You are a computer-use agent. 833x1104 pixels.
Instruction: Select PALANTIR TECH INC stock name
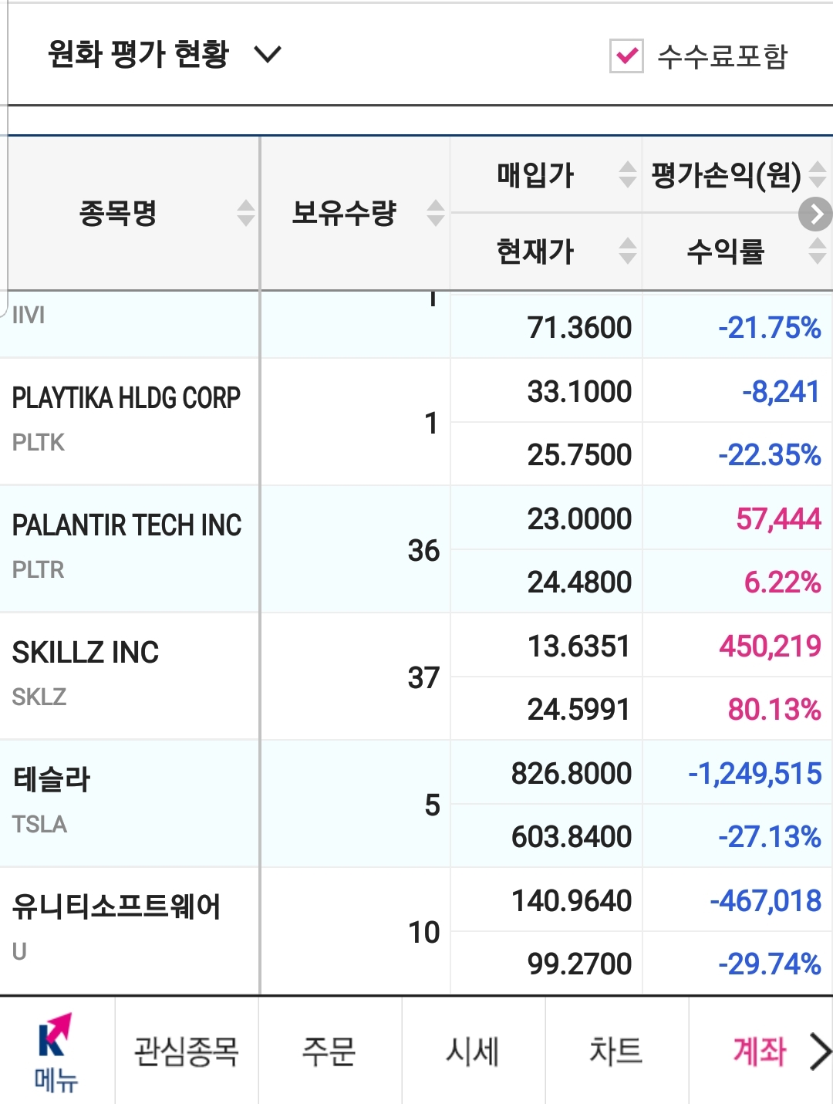pyautogui.click(x=127, y=525)
